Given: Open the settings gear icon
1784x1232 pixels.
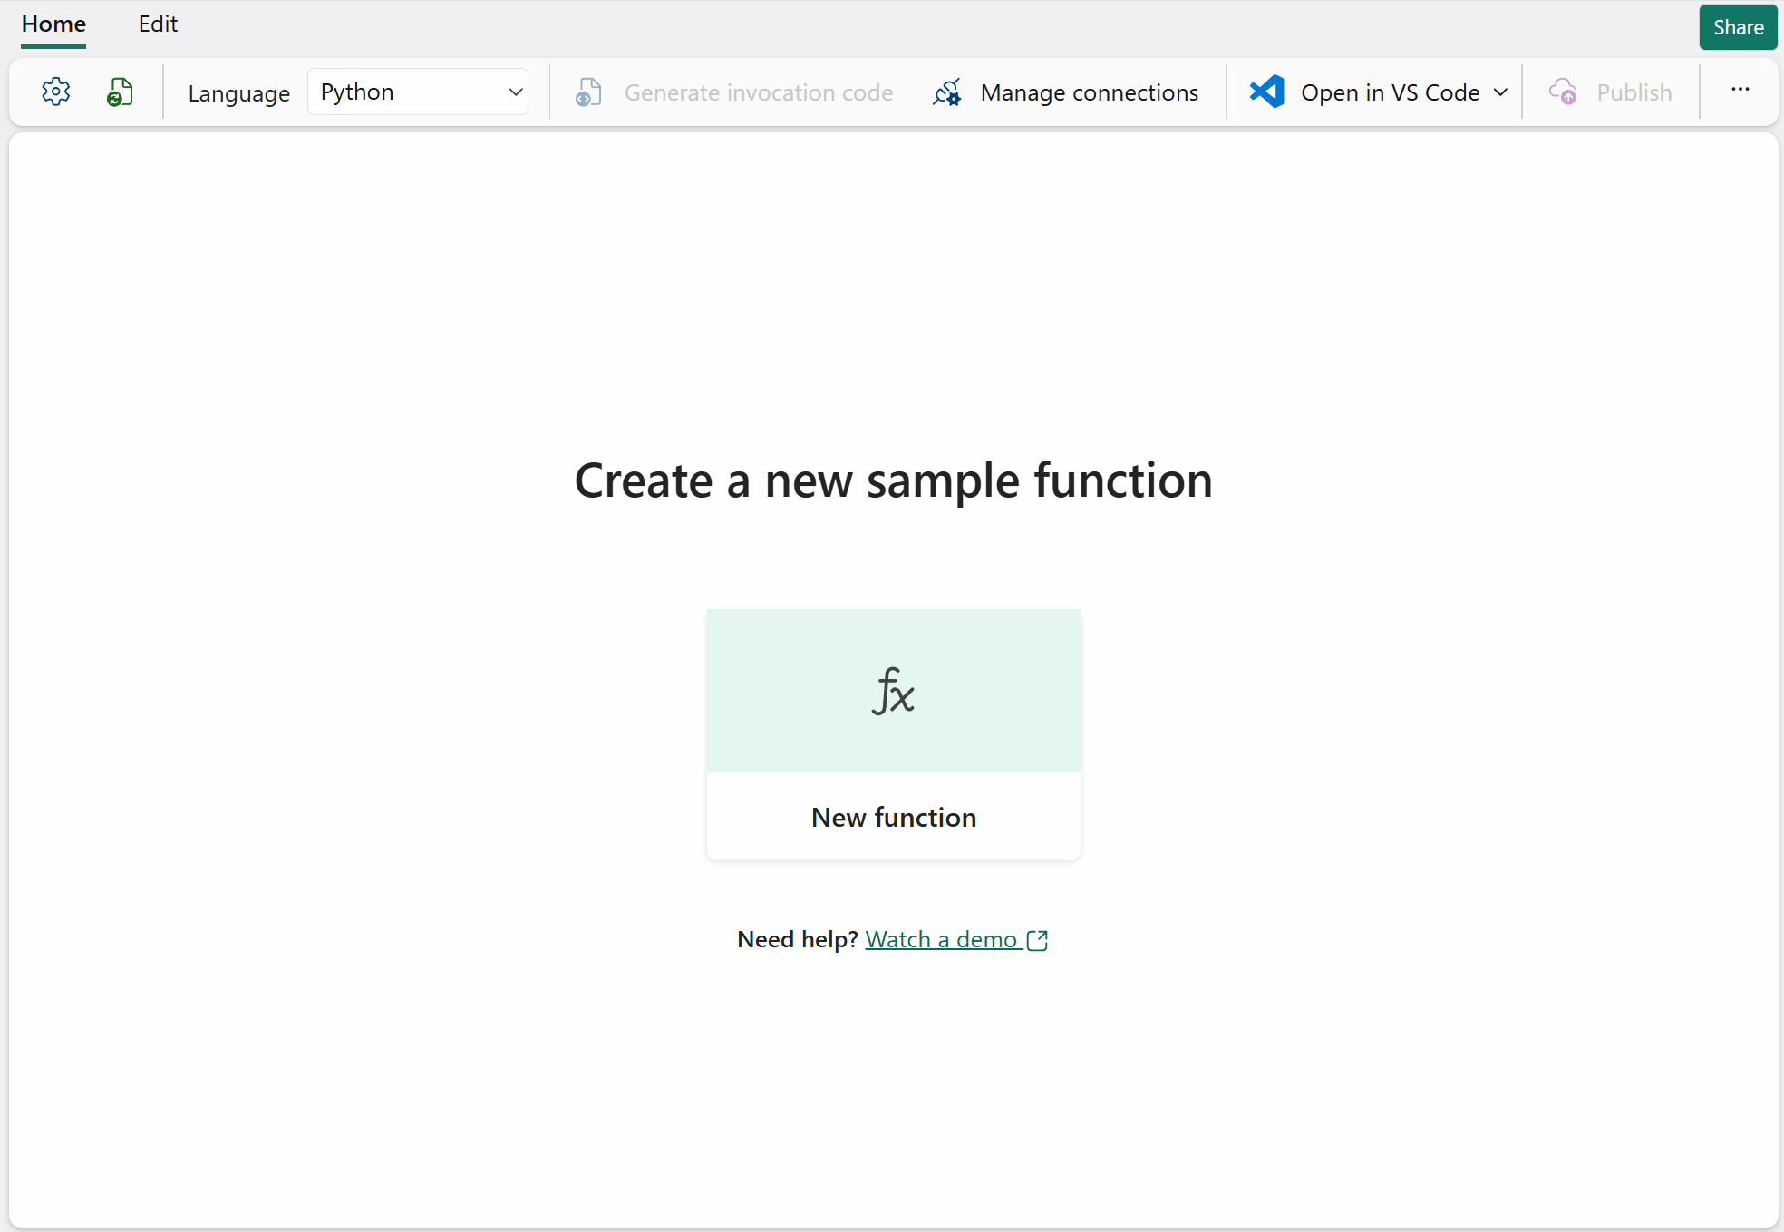Looking at the screenshot, I should [56, 92].
